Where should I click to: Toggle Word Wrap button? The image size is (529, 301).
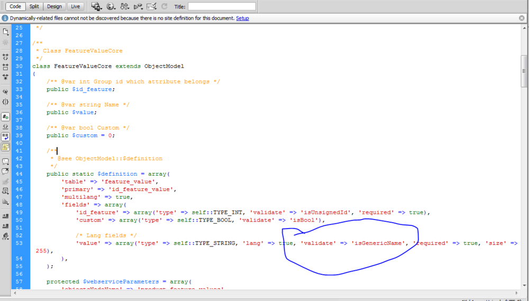pos(5,136)
